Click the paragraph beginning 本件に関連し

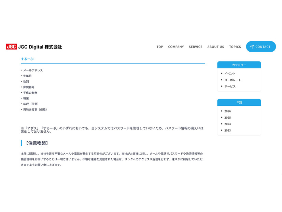point(112,159)
